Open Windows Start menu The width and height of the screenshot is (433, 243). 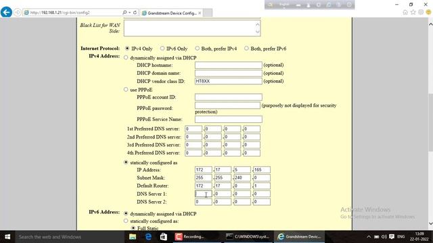coord(7,237)
